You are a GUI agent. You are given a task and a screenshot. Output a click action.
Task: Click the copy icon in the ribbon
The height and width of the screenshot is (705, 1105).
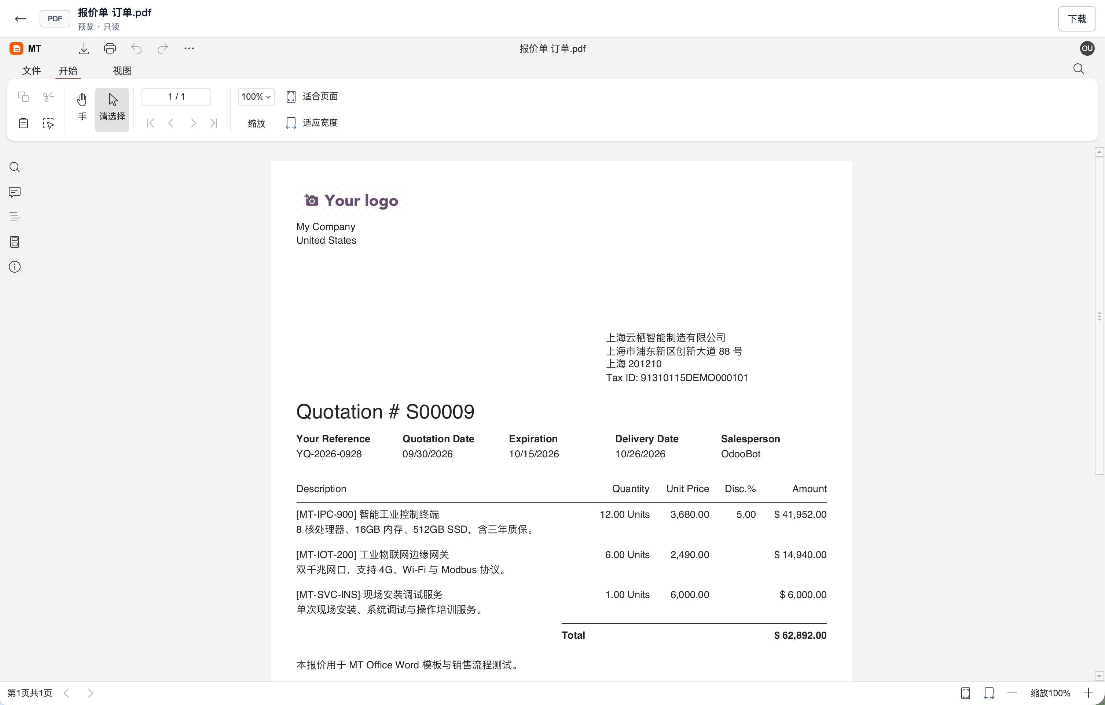(x=23, y=96)
